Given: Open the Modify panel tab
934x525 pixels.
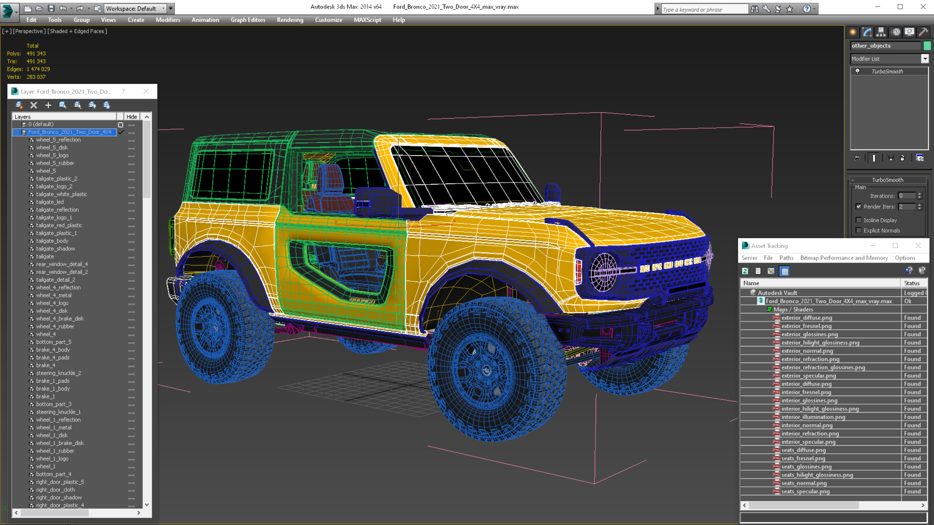Looking at the screenshot, I should point(867,32).
